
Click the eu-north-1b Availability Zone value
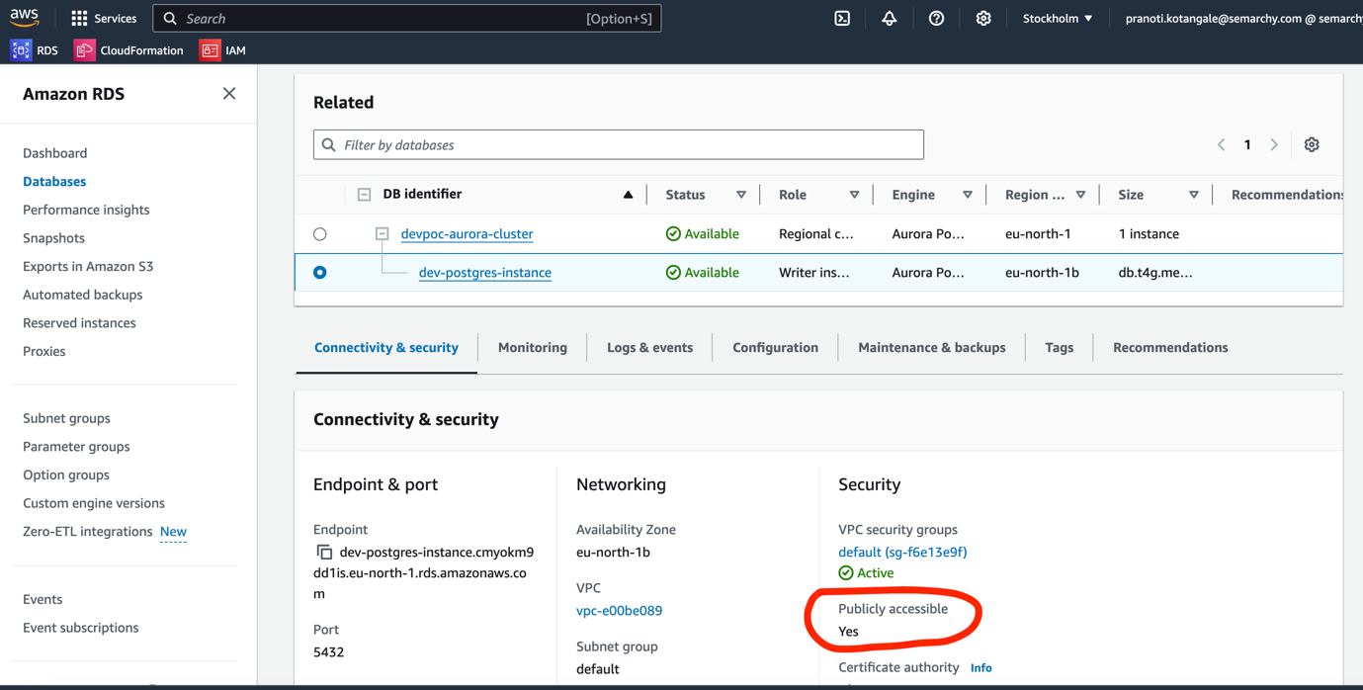(x=613, y=553)
